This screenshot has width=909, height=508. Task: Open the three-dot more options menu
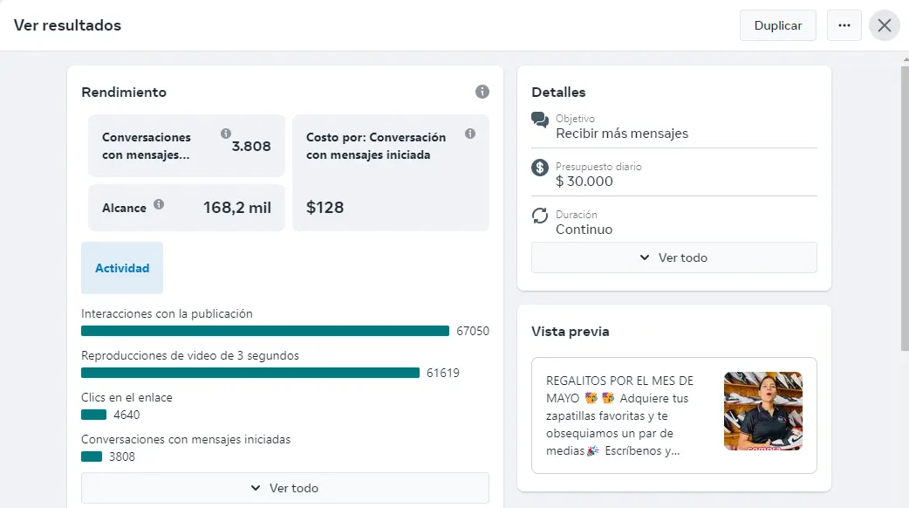click(844, 25)
